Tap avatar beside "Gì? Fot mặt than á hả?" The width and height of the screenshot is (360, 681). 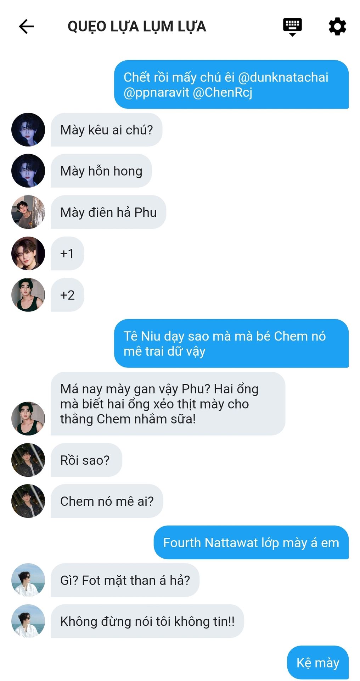28,580
